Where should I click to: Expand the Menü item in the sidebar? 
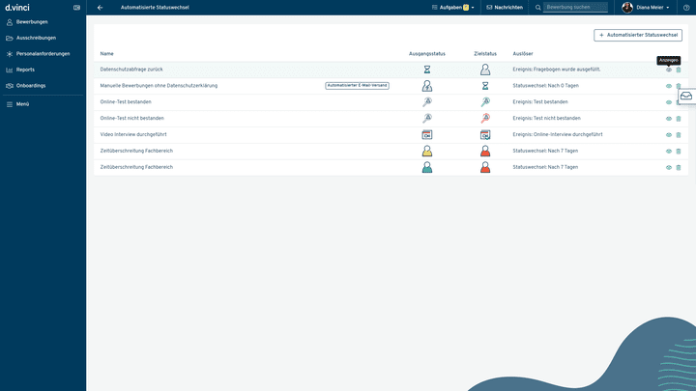(x=23, y=103)
